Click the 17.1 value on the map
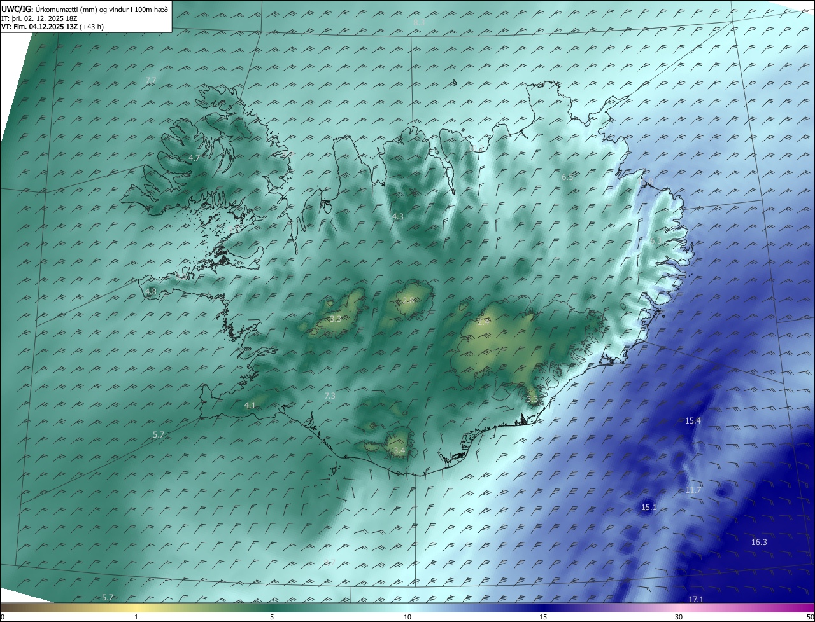 point(696,600)
